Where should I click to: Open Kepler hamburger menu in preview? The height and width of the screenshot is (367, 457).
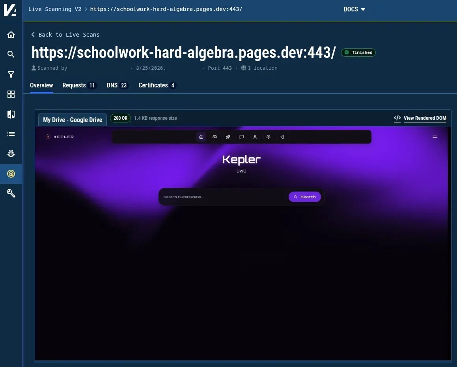tap(435, 137)
